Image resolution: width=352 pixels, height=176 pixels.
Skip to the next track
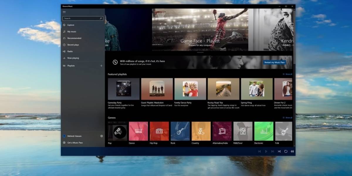[x=273, y=151]
